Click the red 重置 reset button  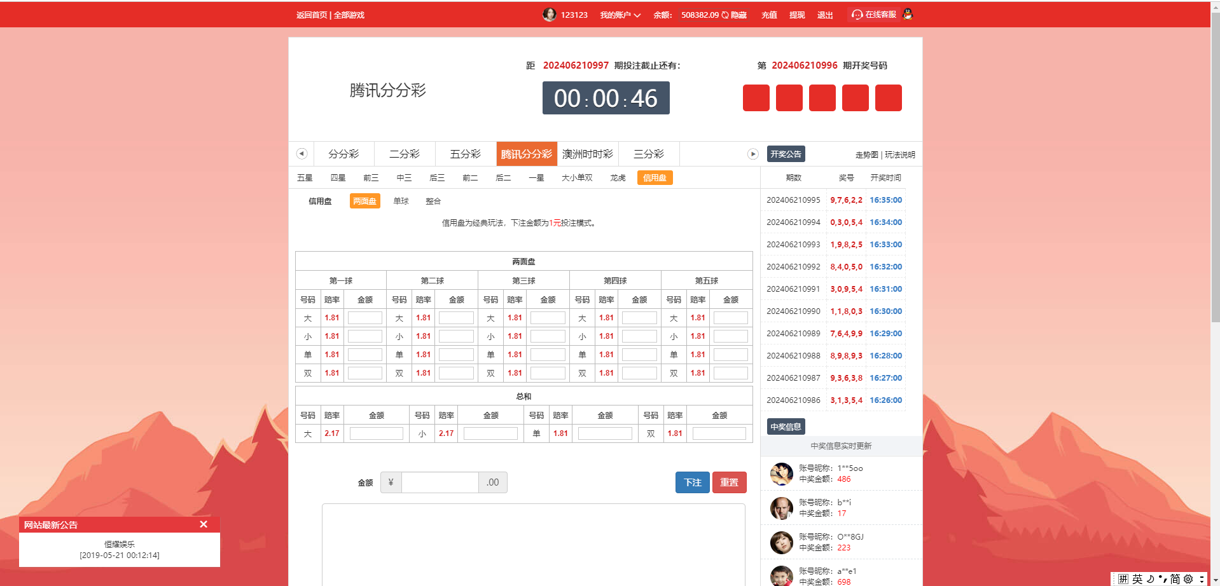coord(729,482)
